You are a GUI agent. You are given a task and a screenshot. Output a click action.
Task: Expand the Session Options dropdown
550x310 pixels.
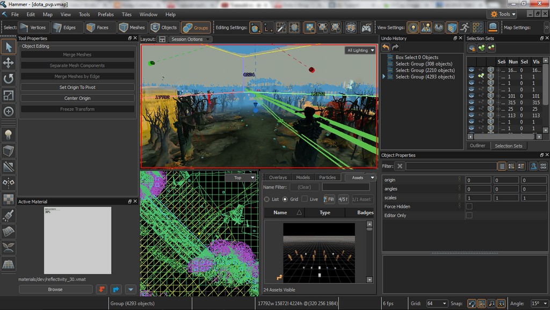click(x=191, y=39)
